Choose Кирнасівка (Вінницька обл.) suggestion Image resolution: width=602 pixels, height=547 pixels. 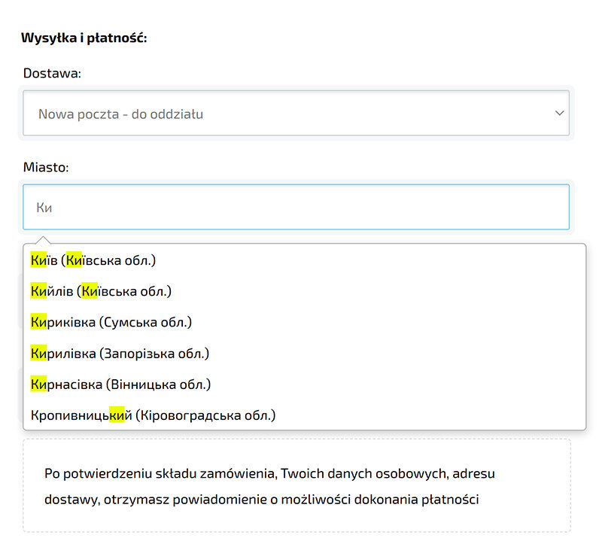(120, 384)
